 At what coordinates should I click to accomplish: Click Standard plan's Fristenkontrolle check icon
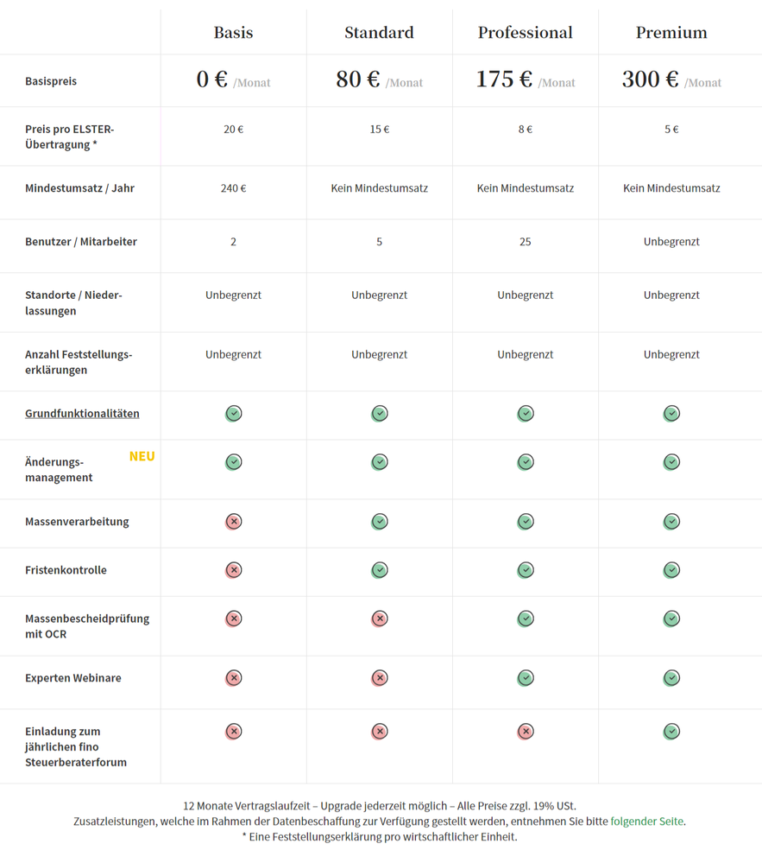[x=380, y=569]
